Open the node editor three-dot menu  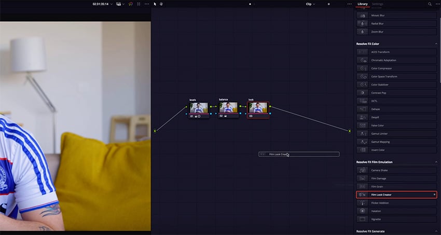349,4
